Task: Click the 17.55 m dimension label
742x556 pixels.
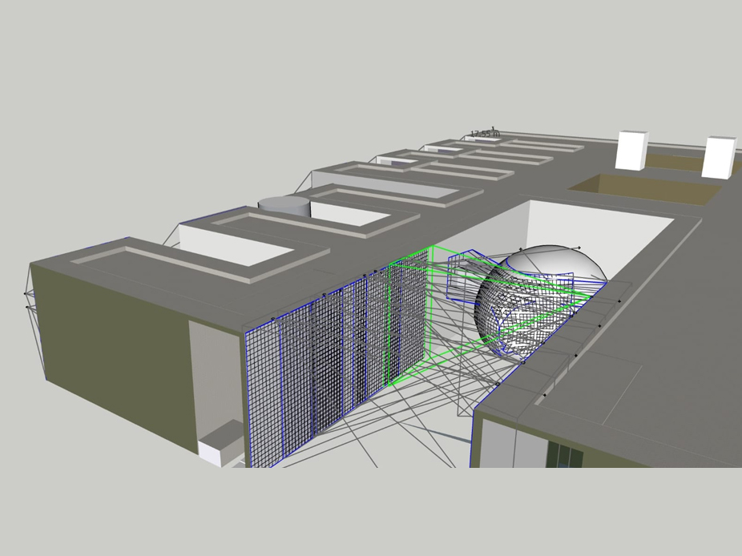Action: coord(484,133)
